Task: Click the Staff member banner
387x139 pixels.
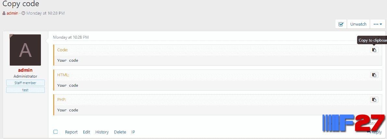Action: coord(25,83)
